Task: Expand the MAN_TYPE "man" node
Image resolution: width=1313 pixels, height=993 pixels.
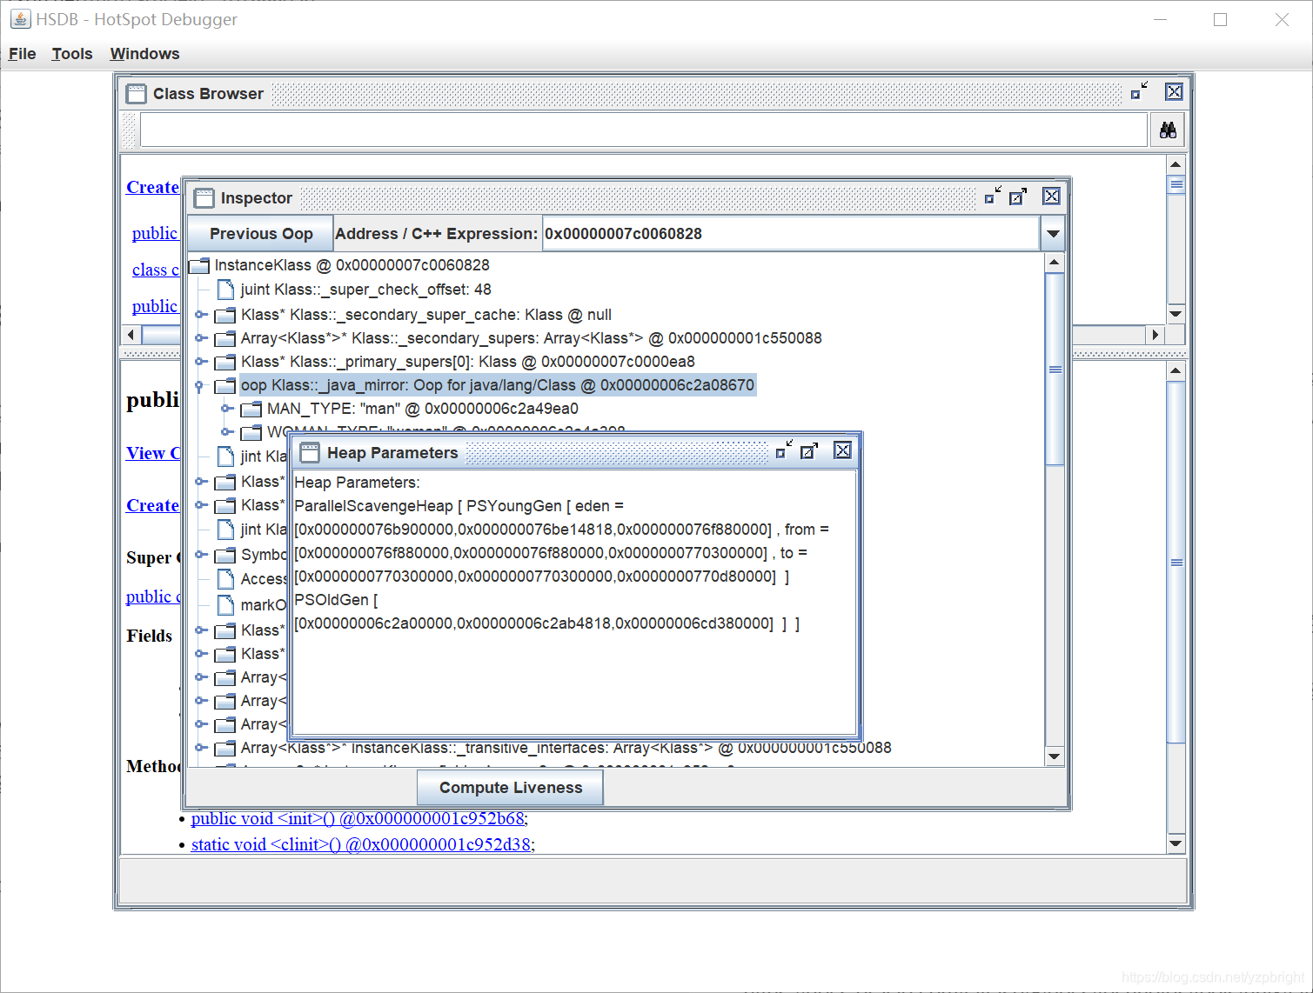Action: [226, 409]
